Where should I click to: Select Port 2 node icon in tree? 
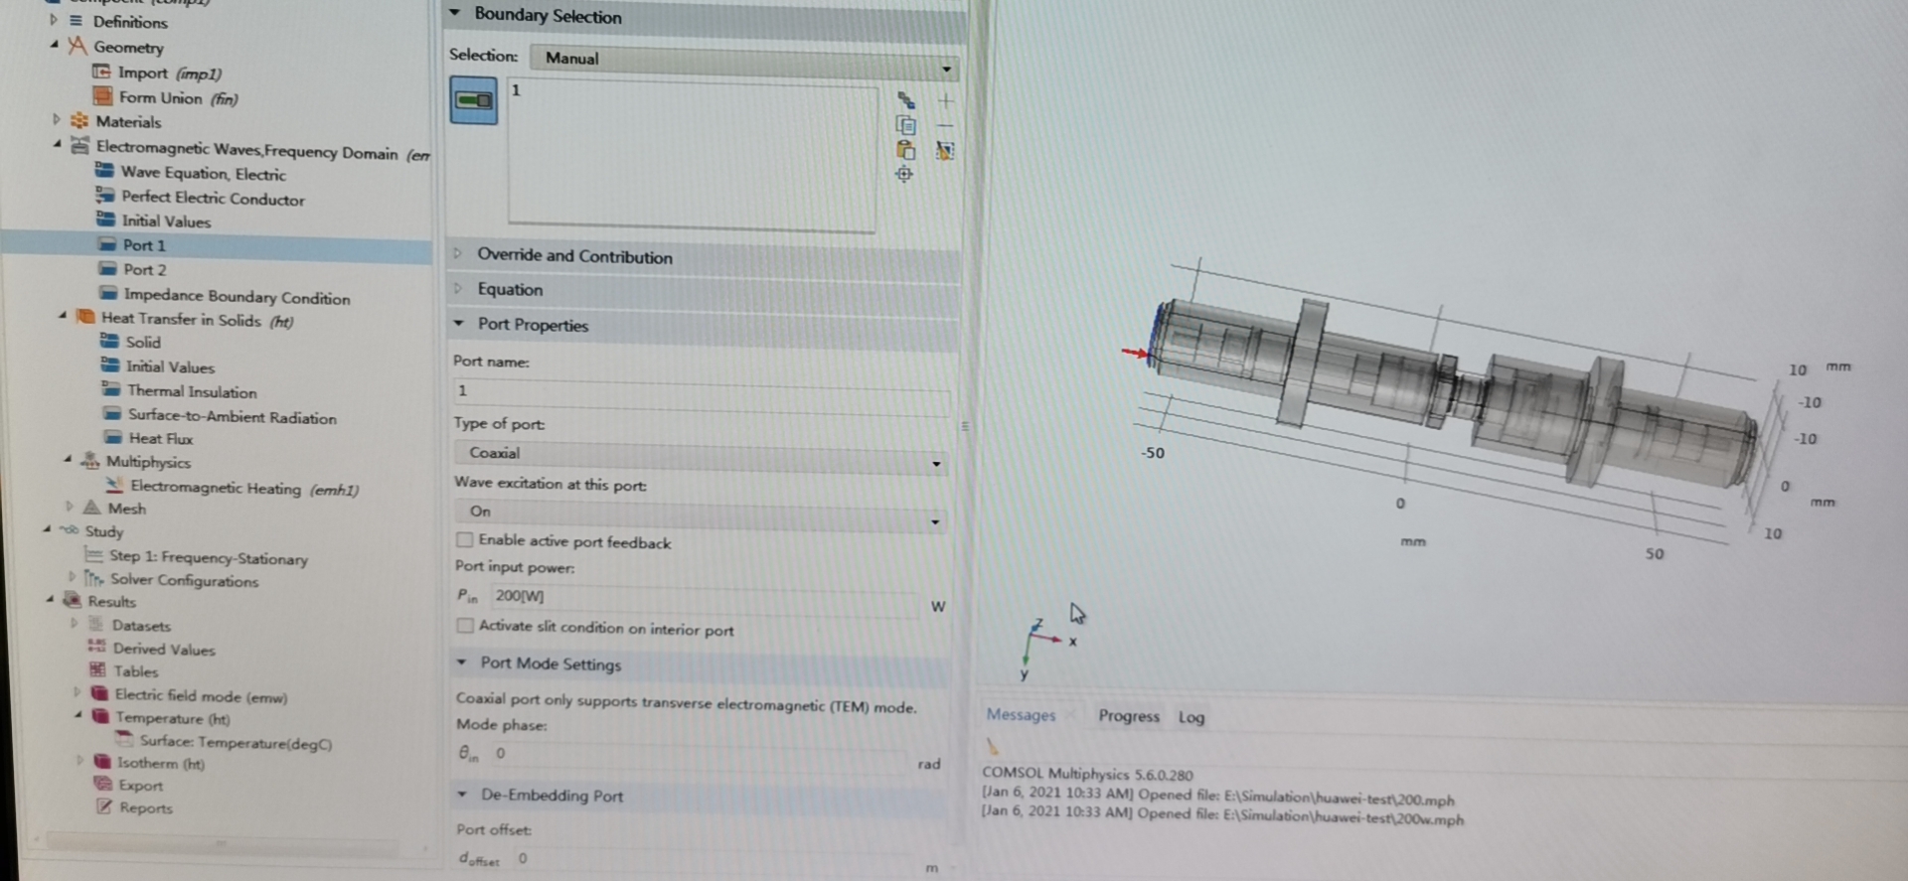click(108, 269)
